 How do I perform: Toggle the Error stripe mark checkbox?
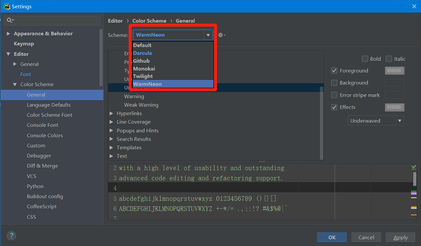[335, 95]
